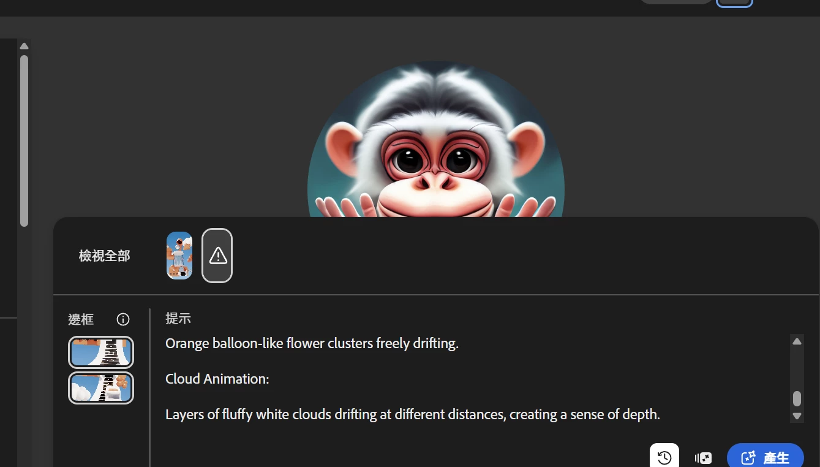Click the 'Orange balloon-like flower clusters' text line

click(312, 343)
